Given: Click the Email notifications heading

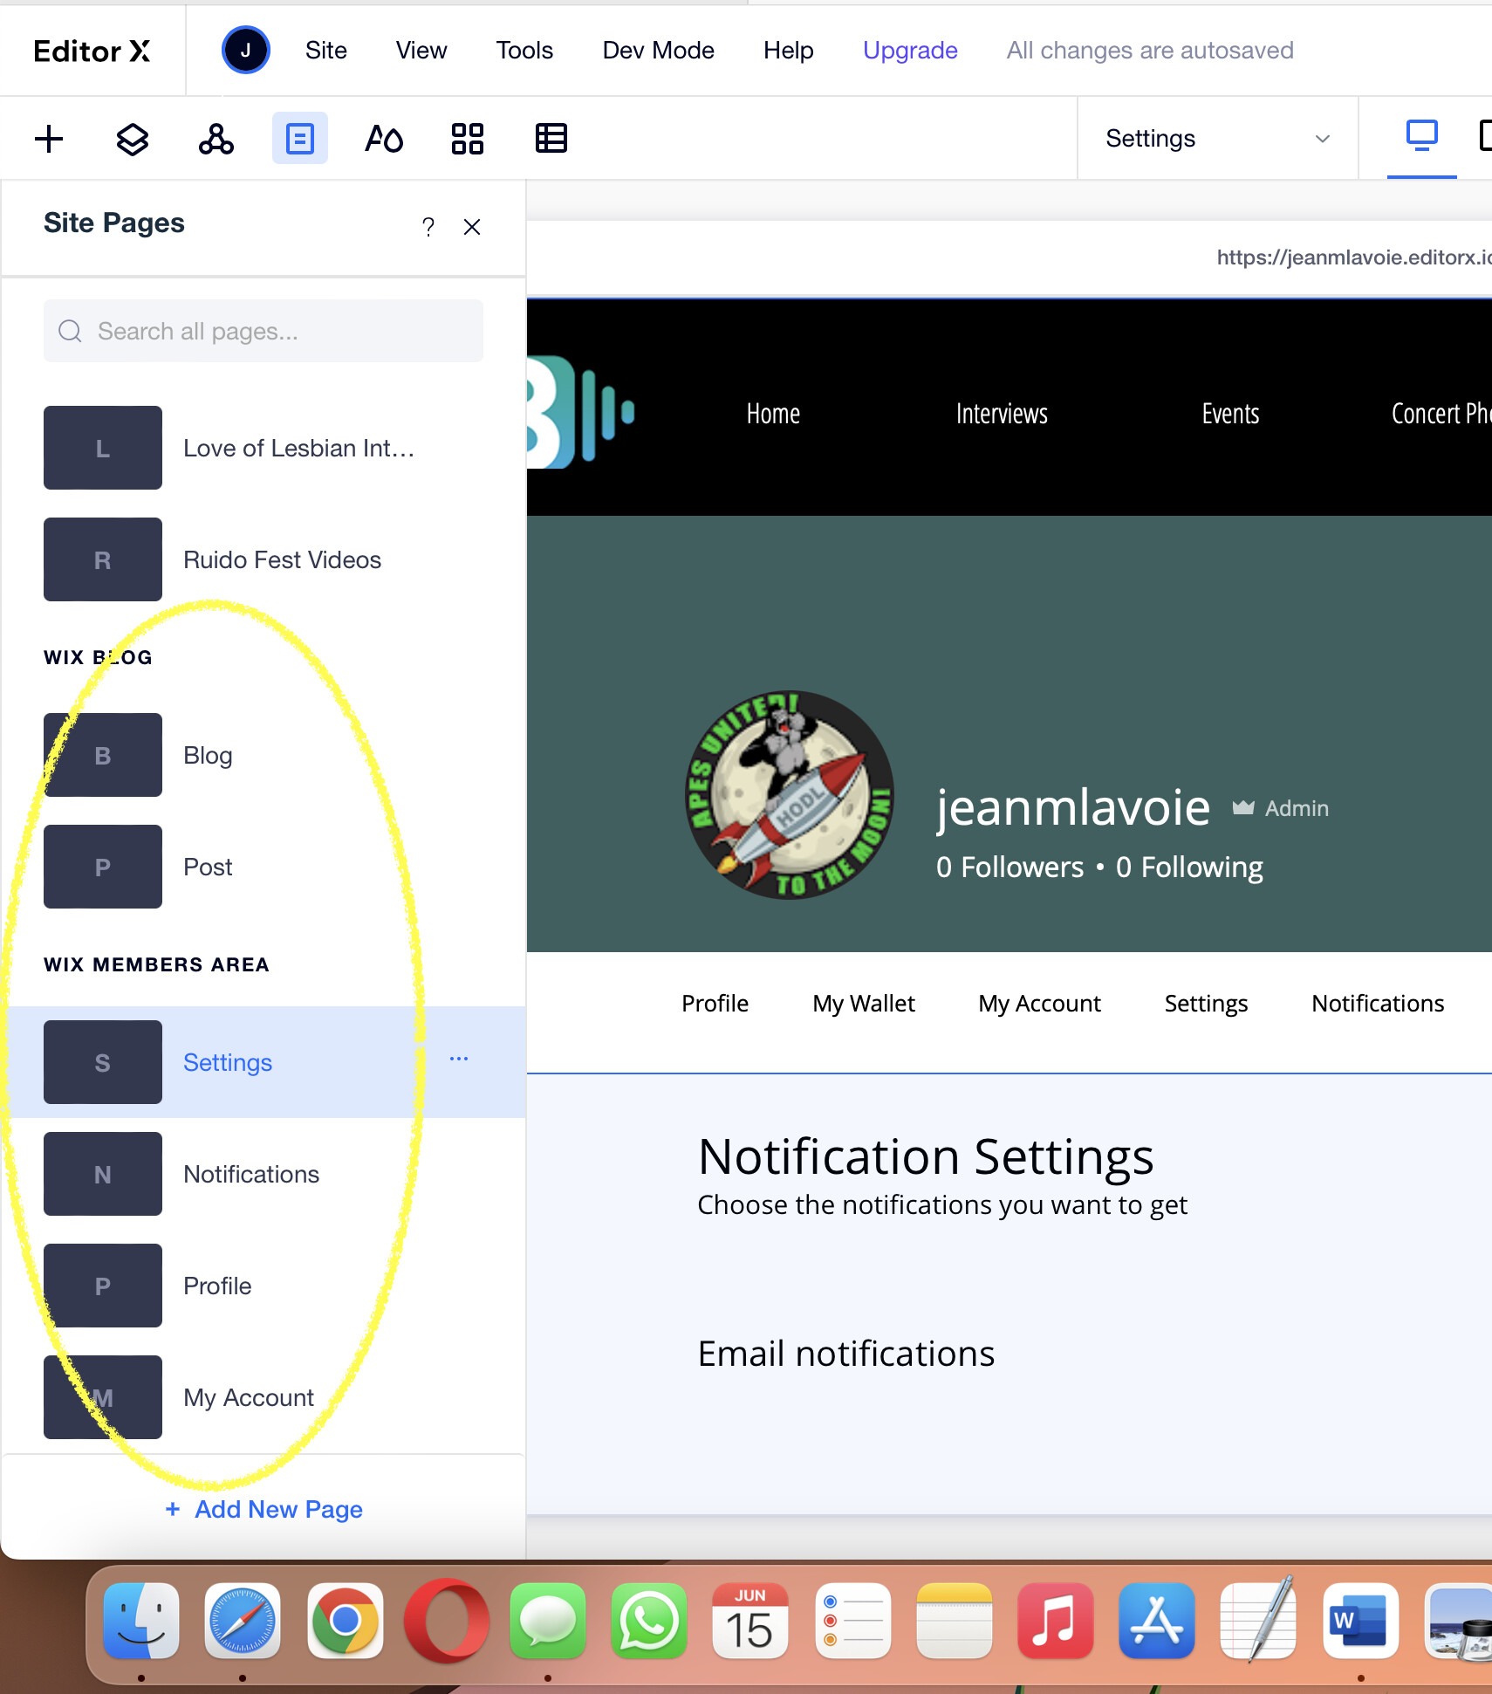Looking at the screenshot, I should 846,1354.
